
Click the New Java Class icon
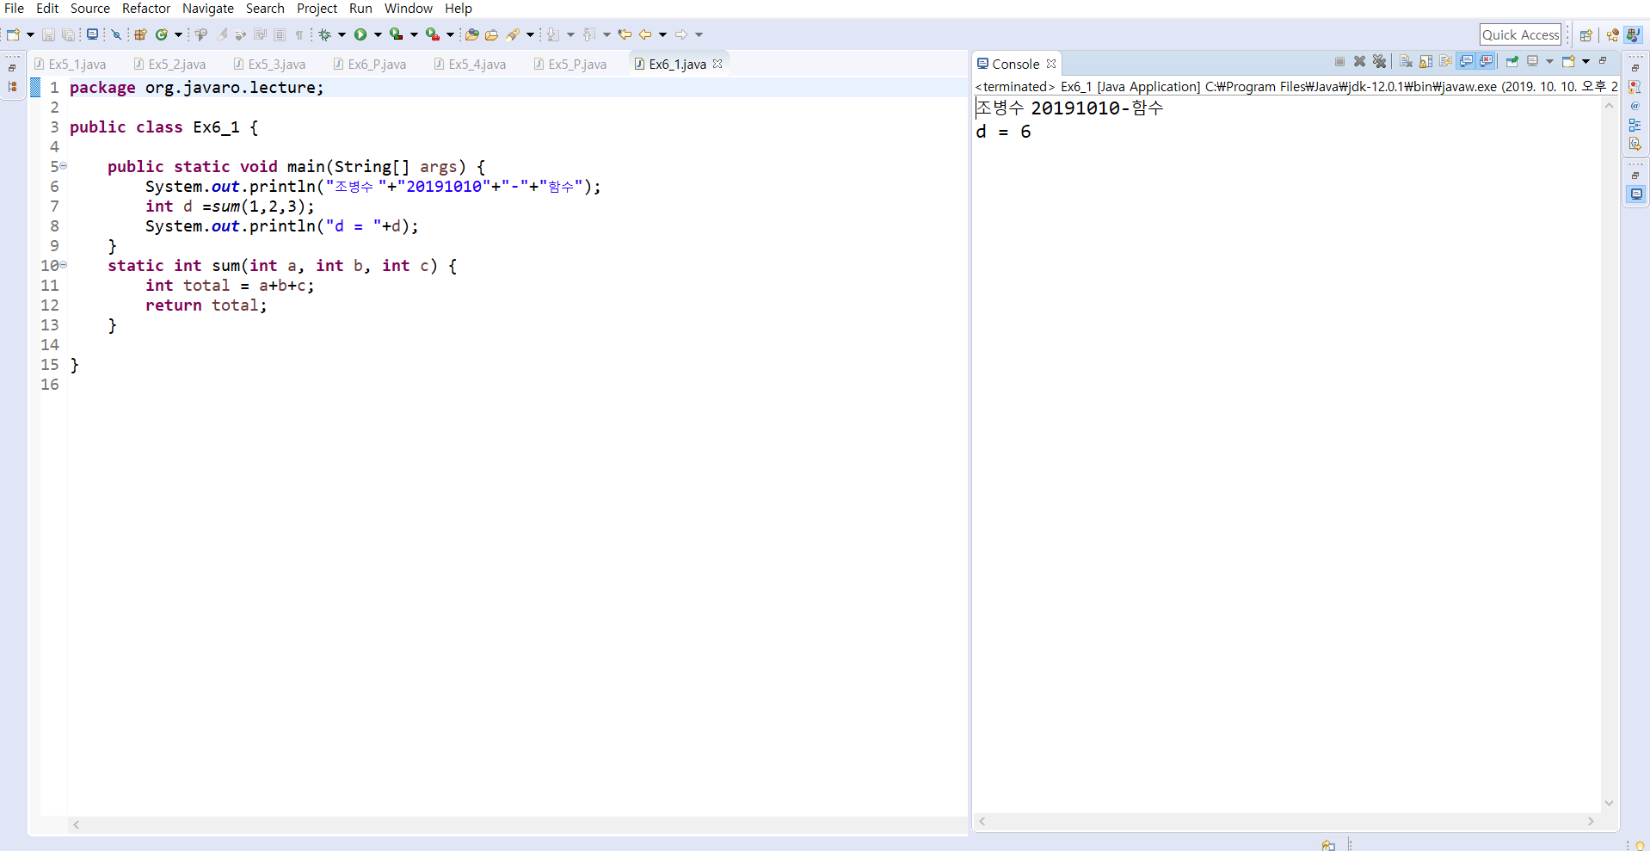(161, 34)
